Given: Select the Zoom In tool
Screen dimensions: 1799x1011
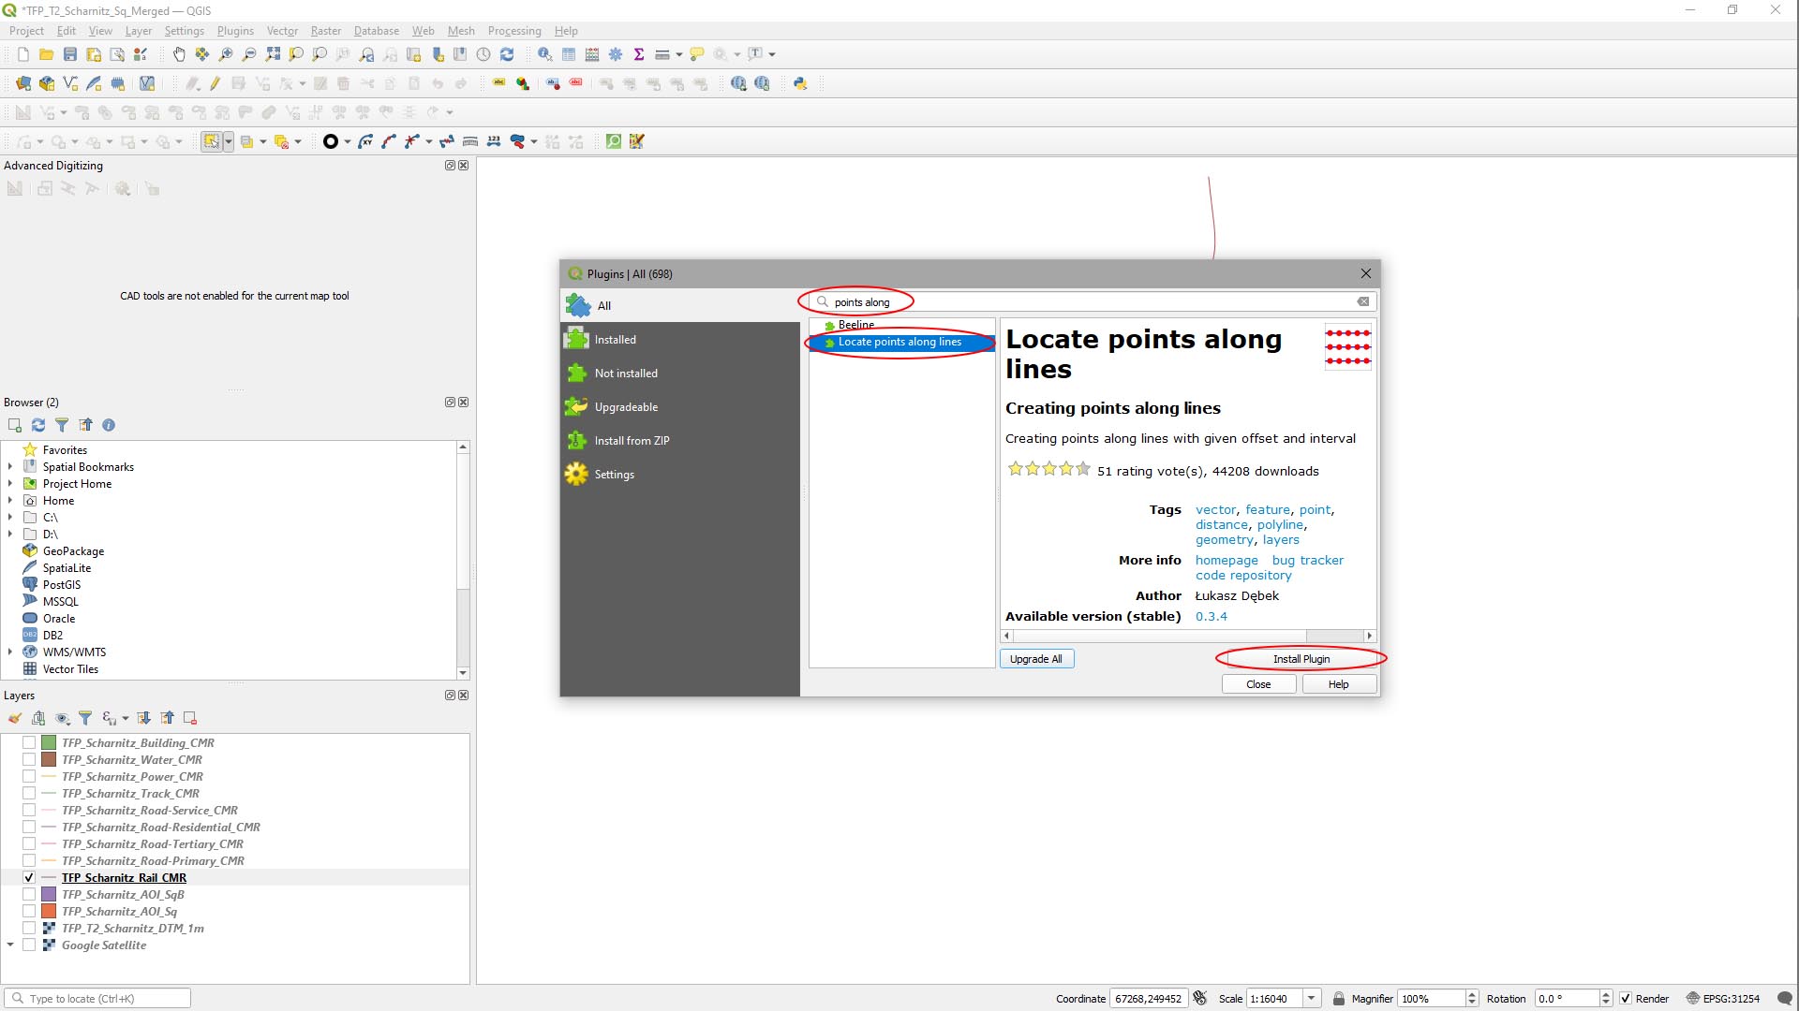Looking at the screenshot, I should click(x=226, y=54).
